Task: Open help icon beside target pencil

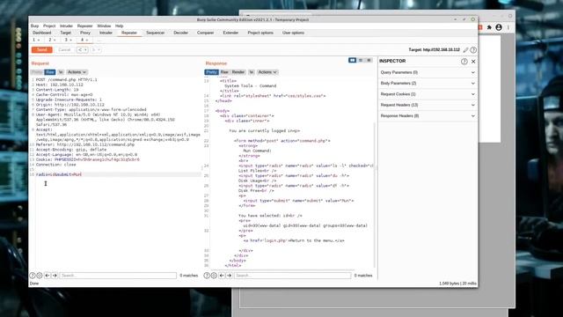Action: (x=473, y=50)
